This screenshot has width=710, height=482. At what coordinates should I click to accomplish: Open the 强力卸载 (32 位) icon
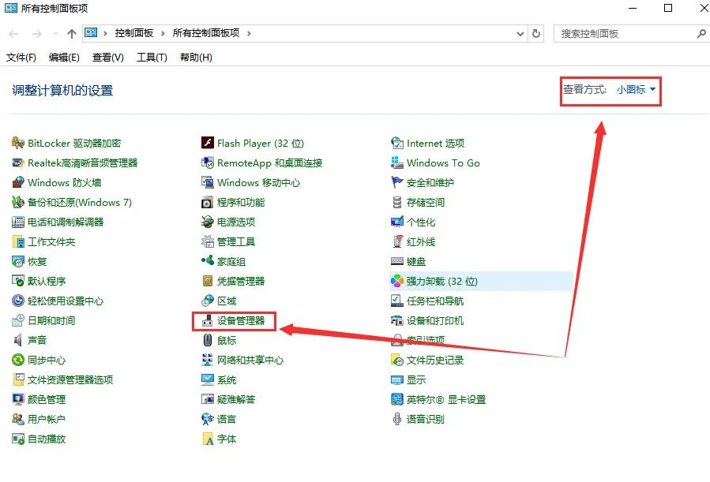point(397,282)
